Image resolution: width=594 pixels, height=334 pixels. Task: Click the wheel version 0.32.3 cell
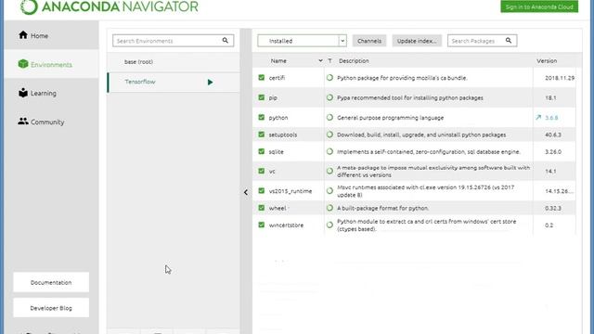[553, 208]
